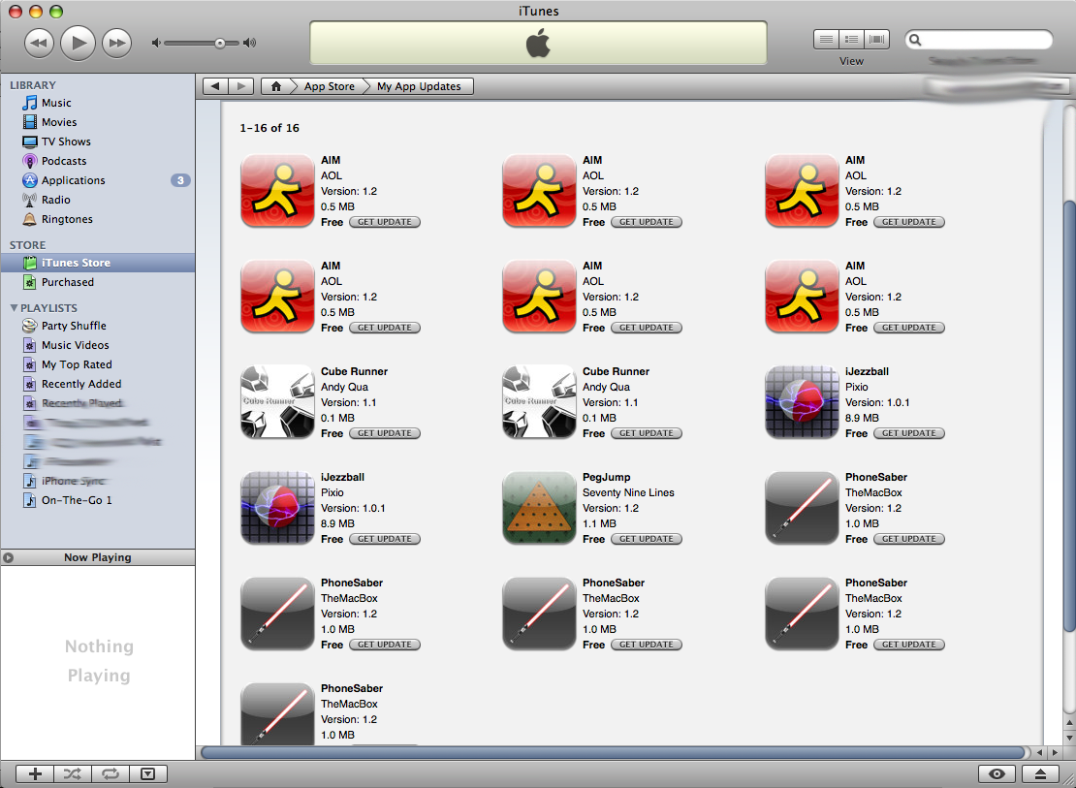Click the Create playlist plus button
Image resolution: width=1076 pixels, height=788 pixels.
[35, 774]
